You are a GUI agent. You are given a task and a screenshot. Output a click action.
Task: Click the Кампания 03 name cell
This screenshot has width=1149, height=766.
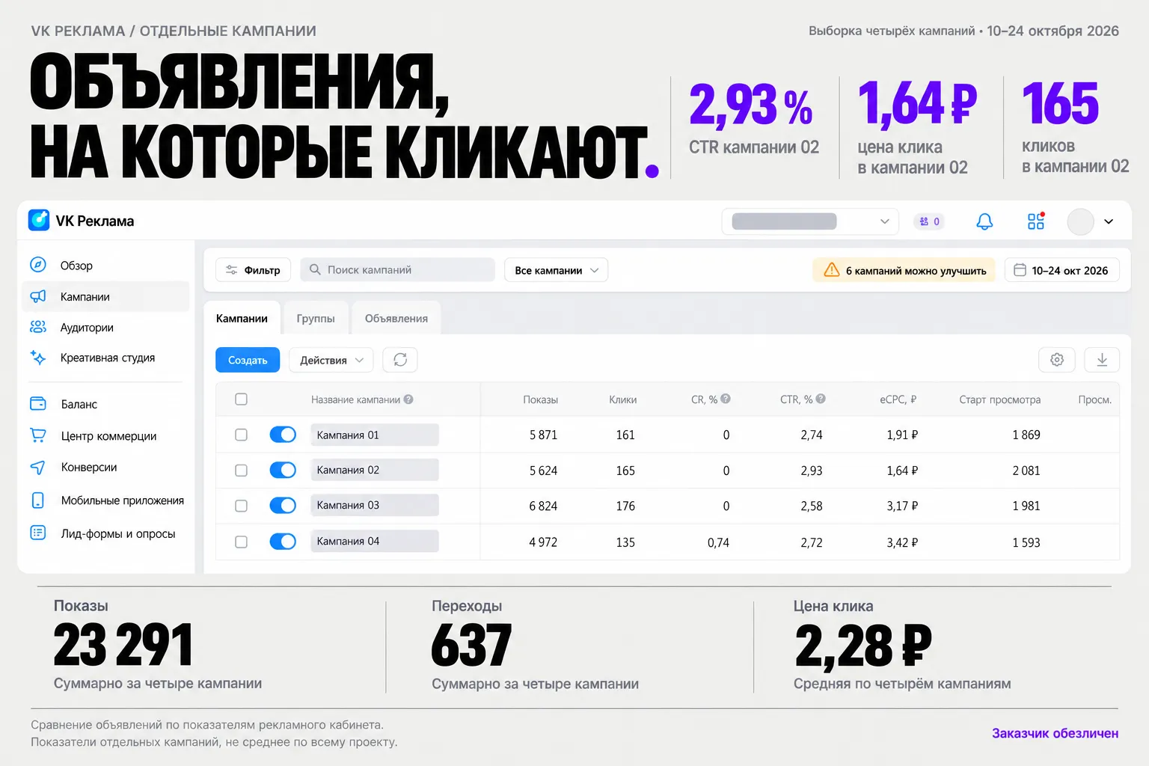375,506
